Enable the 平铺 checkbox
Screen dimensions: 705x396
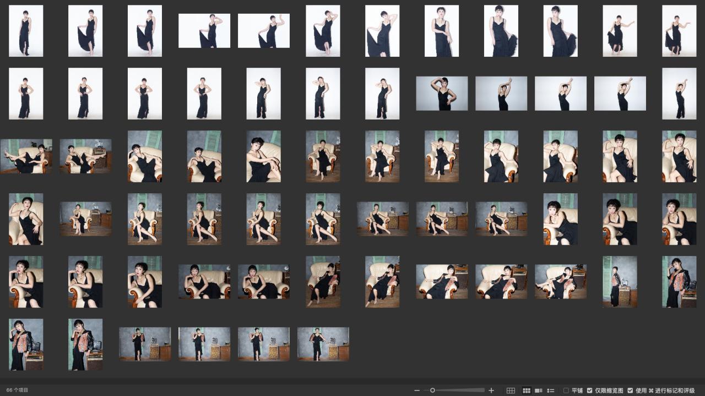click(566, 390)
